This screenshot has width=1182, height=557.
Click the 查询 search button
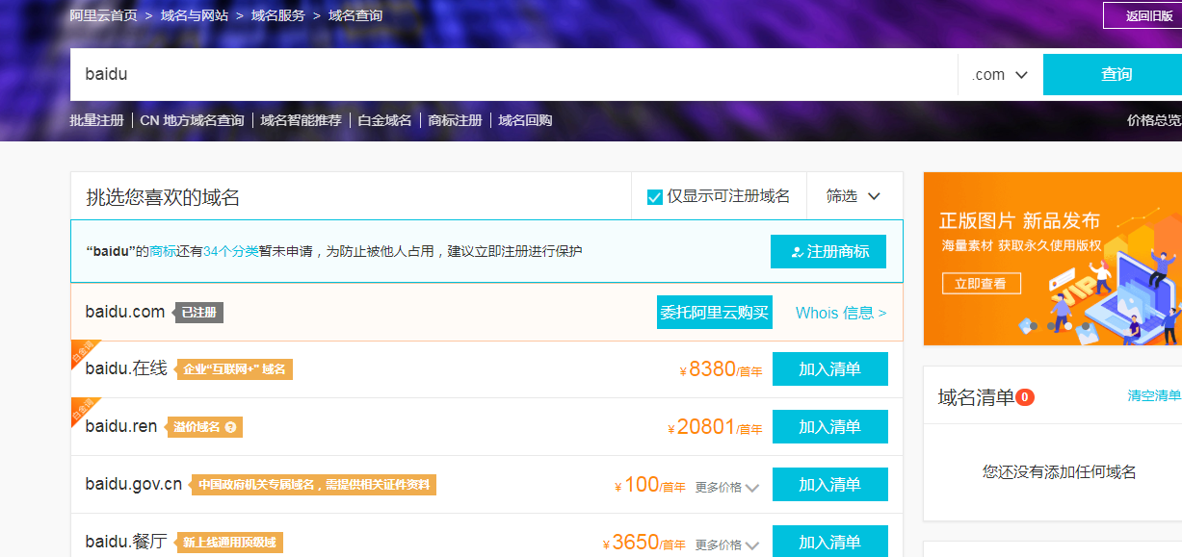point(1113,74)
